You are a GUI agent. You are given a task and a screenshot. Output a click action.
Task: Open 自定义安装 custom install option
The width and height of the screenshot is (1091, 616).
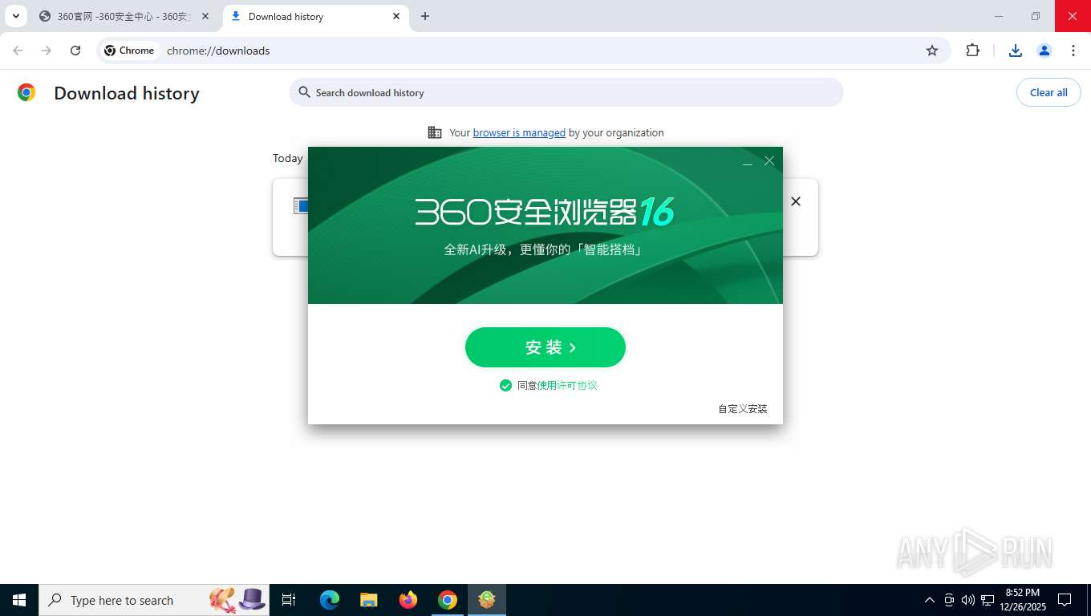point(743,409)
